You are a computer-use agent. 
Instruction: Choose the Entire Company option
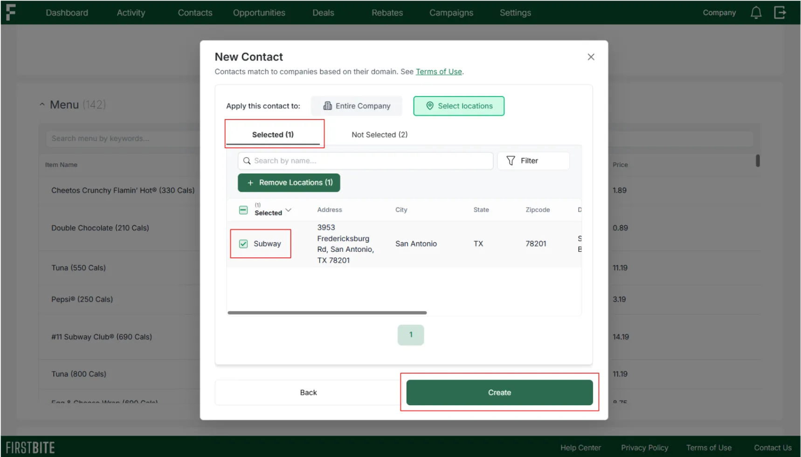click(357, 106)
